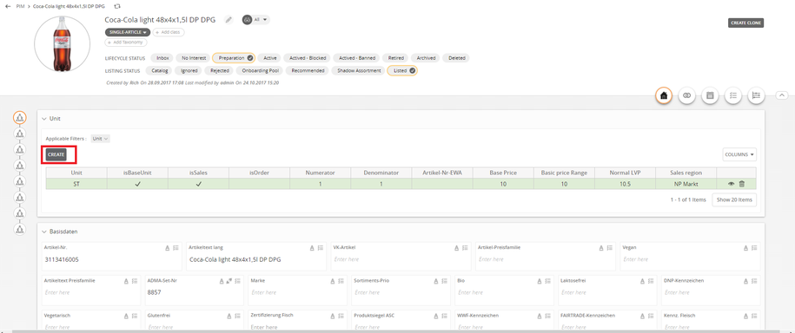The image size is (795, 333).
Task: Navigate to PIM in breadcrumb
Action: click(x=20, y=6)
